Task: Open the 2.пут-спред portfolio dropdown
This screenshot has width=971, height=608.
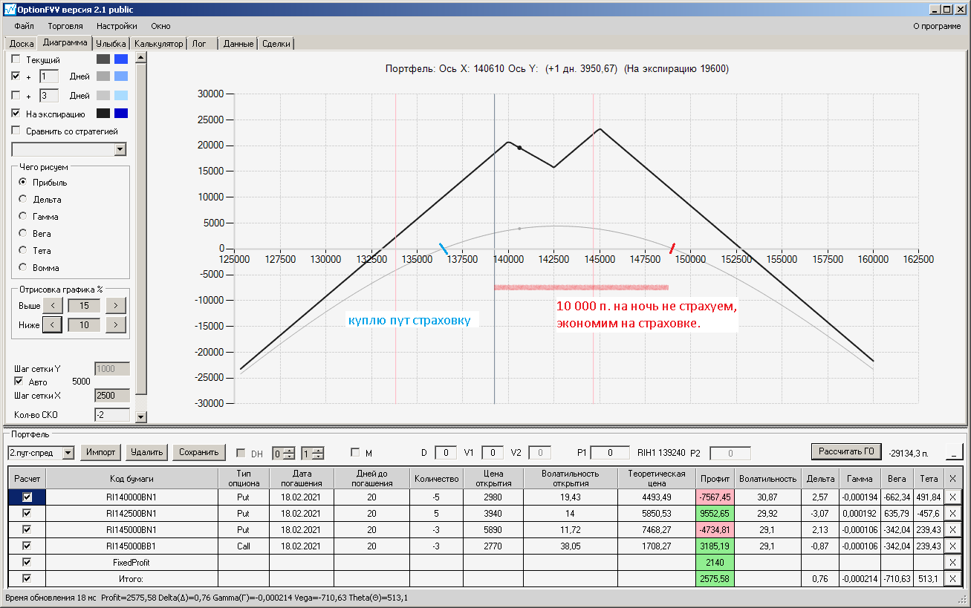Action: click(x=68, y=452)
